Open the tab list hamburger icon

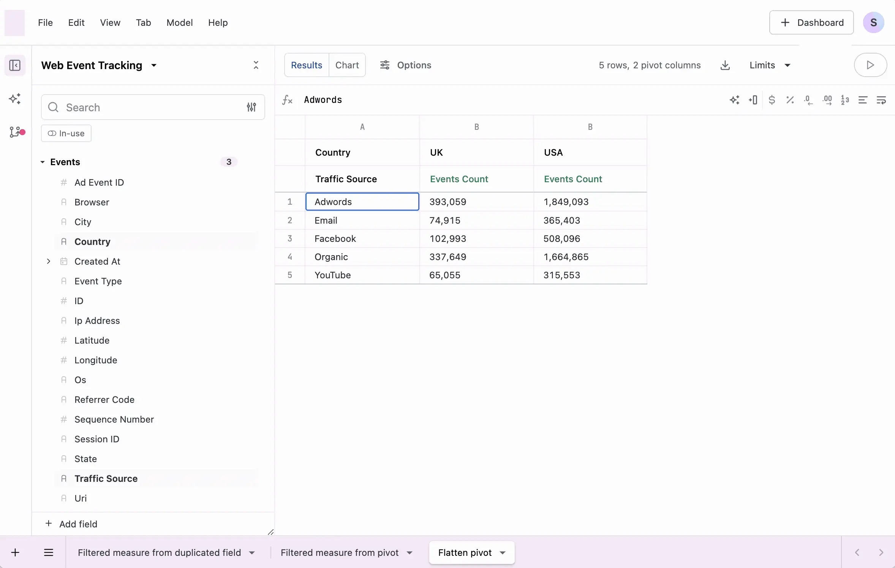49,552
